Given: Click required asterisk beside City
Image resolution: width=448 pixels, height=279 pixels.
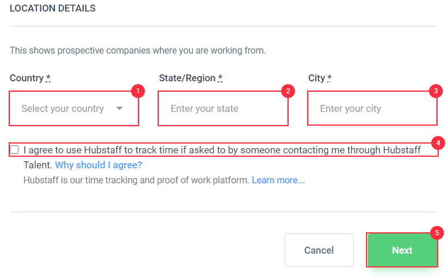Looking at the screenshot, I should click(330, 78).
